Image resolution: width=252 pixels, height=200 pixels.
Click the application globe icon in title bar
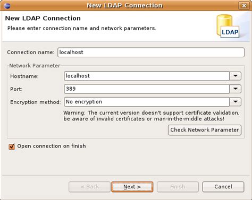pos(7,6)
